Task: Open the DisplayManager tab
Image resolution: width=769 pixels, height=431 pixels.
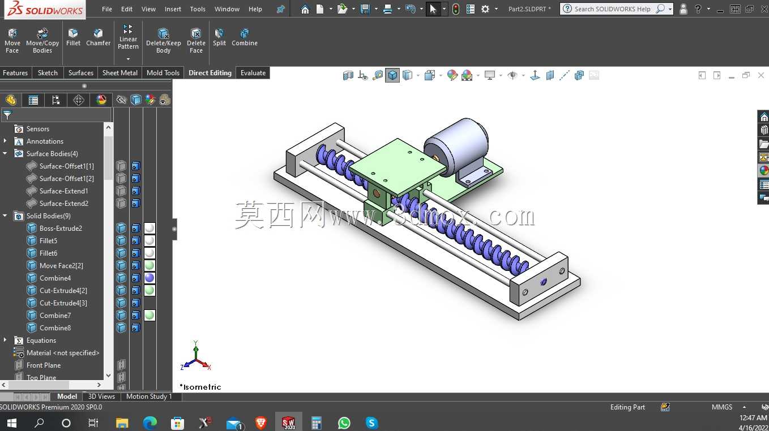Action: coord(101,100)
